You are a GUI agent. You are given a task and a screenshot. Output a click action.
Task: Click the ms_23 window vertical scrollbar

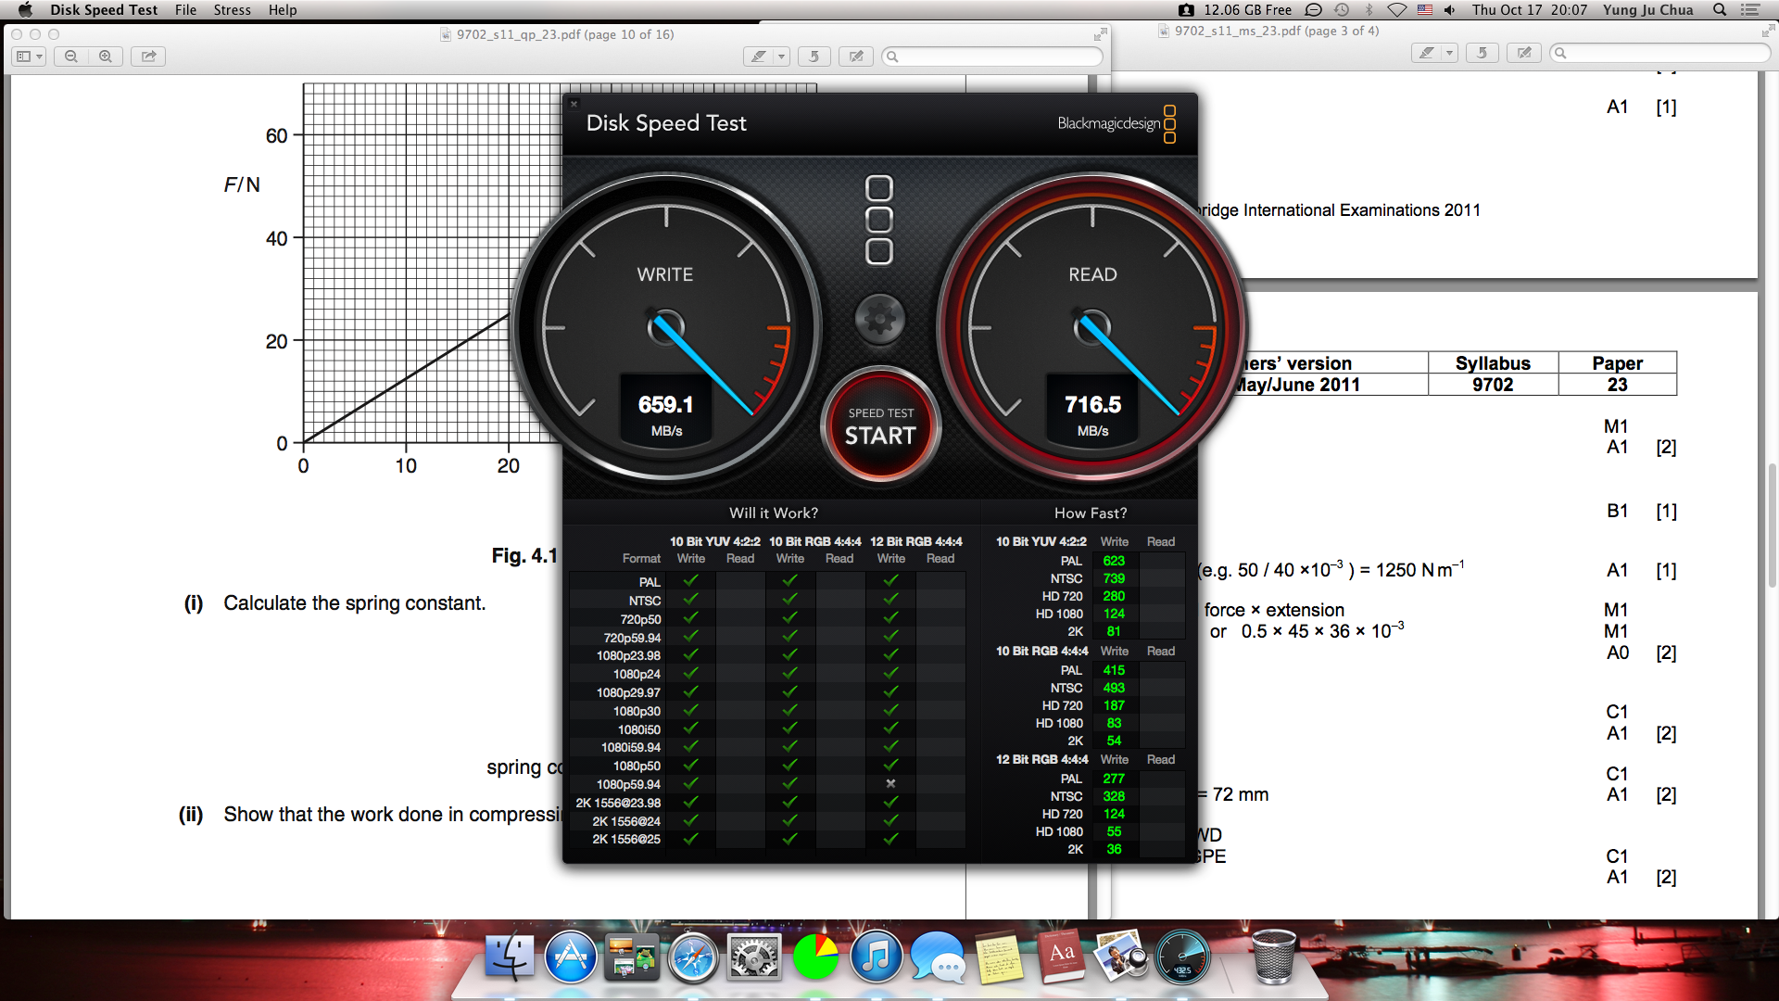[x=1772, y=524]
